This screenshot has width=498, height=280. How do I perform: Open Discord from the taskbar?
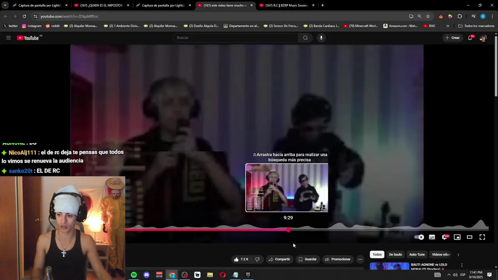click(146, 275)
